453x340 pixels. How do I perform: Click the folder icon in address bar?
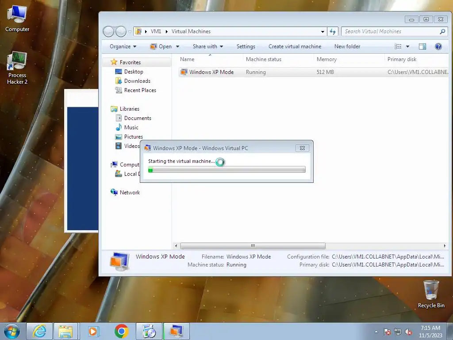pos(138,31)
